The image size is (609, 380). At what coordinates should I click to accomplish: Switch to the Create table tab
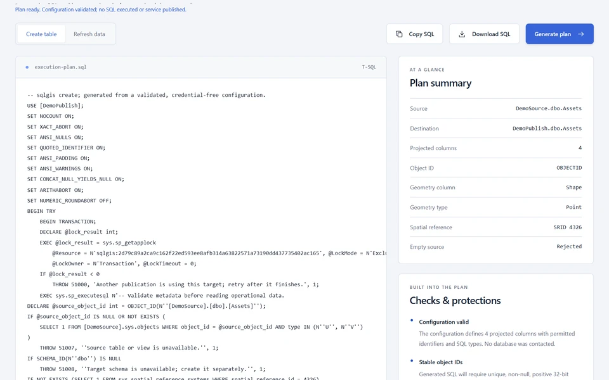(41, 34)
